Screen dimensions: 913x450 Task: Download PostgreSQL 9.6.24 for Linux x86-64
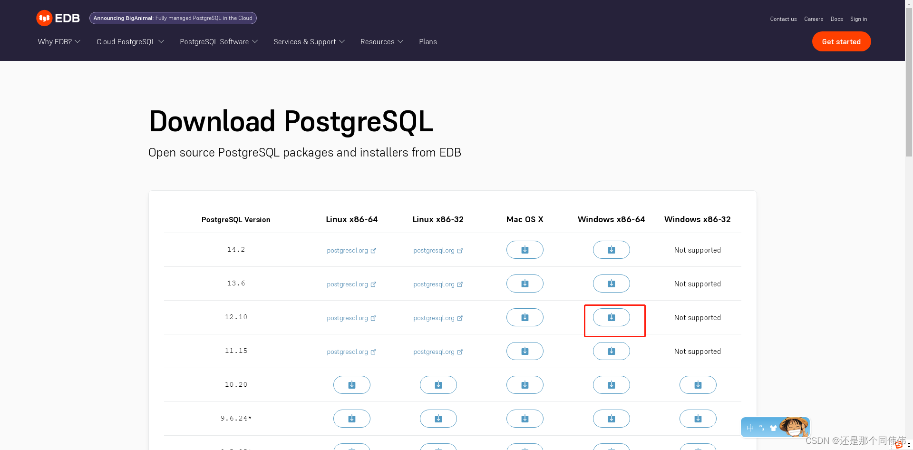351,419
